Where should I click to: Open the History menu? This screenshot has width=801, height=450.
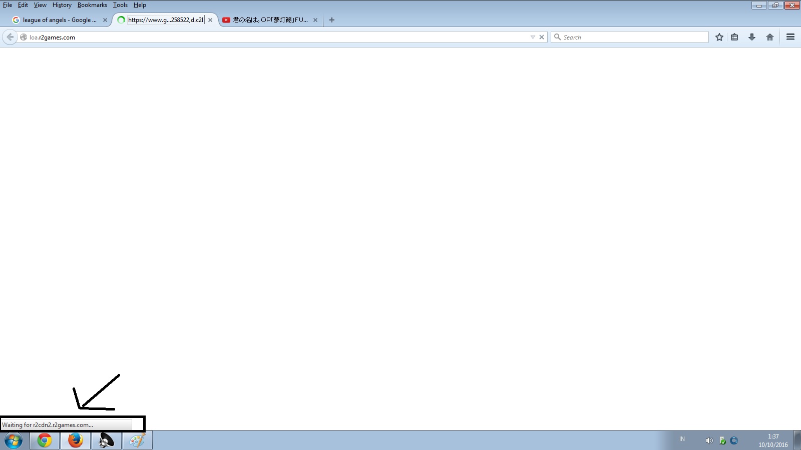[62, 5]
